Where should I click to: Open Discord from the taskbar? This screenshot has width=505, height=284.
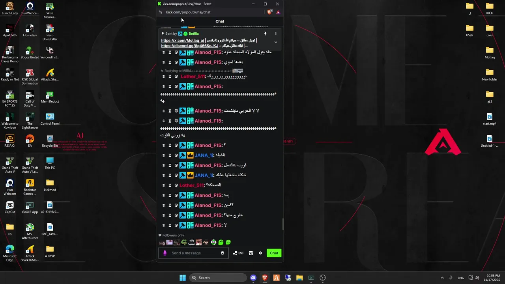tap(253, 278)
